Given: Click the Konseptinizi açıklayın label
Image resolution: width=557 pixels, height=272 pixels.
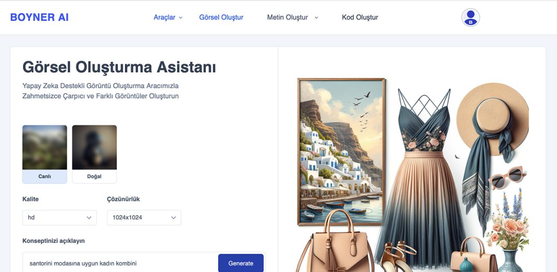Looking at the screenshot, I should [54, 241].
